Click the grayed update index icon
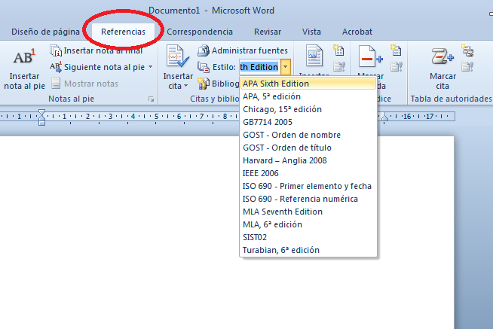Screen dimensions: 493x329 click(397, 66)
